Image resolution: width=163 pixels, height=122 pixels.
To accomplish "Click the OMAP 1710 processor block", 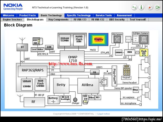I will (x=72, y=61).
